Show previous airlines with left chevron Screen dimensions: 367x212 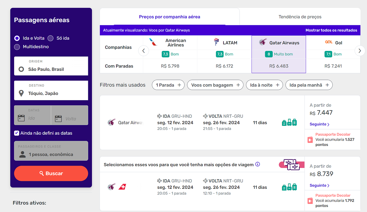(144, 51)
